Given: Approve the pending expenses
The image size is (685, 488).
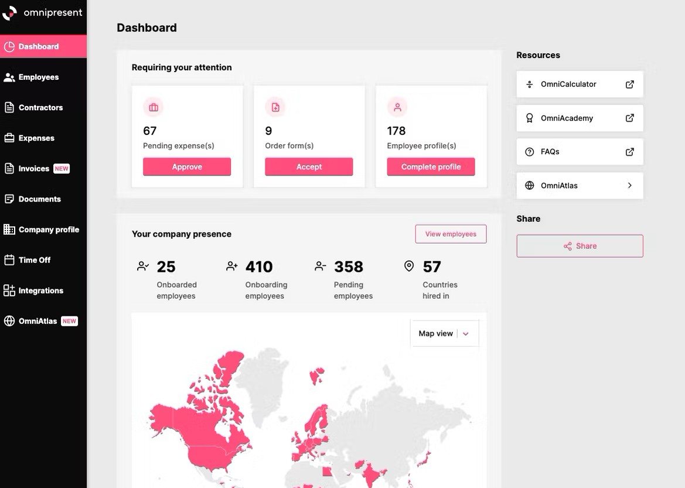Looking at the screenshot, I should tap(187, 167).
